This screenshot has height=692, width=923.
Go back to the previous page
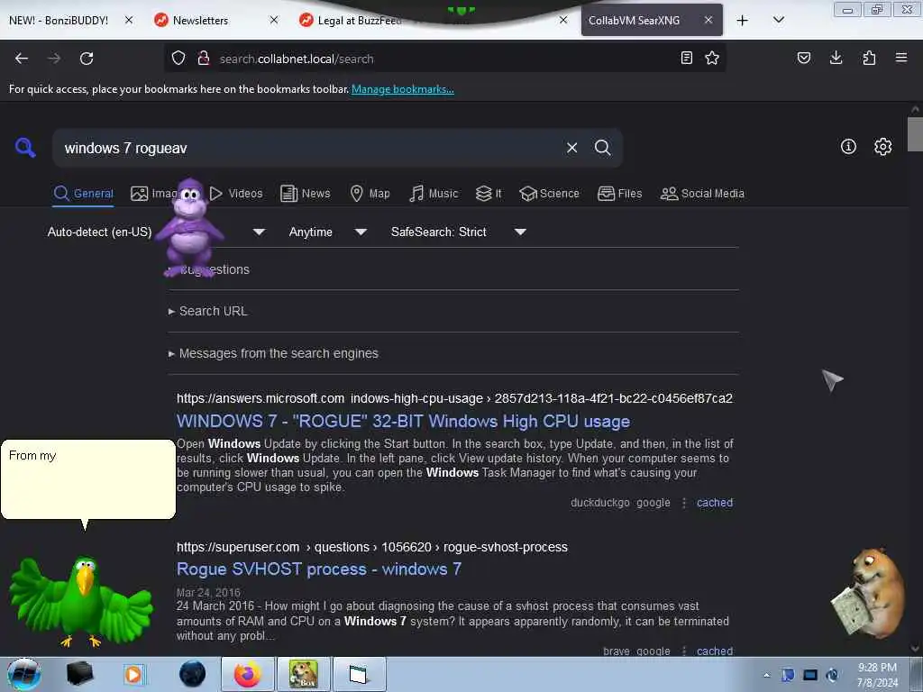click(22, 59)
